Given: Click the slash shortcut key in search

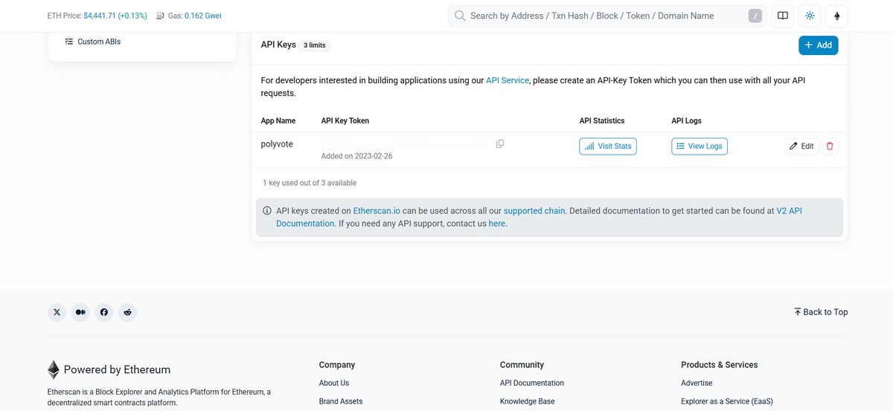Looking at the screenshot, I should click(x=755, y=16).
